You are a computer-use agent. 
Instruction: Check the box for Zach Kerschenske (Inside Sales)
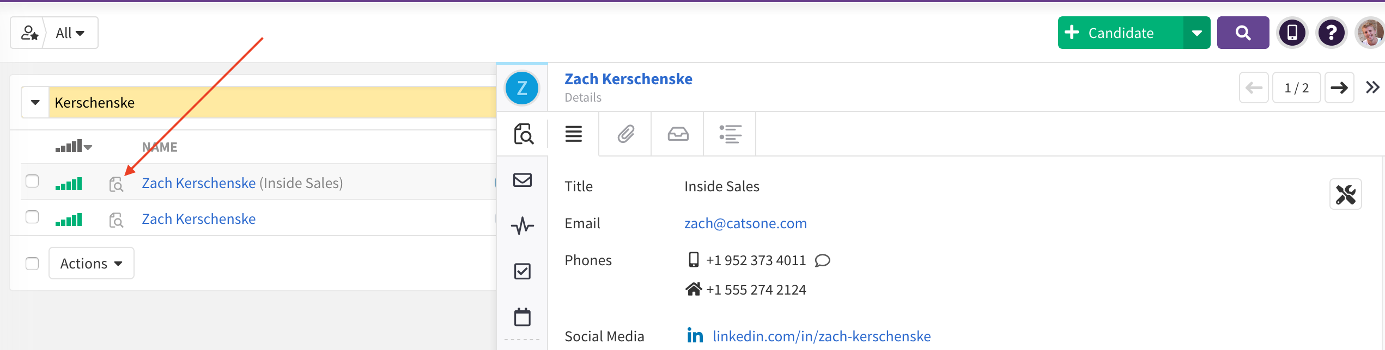(33, 181)
